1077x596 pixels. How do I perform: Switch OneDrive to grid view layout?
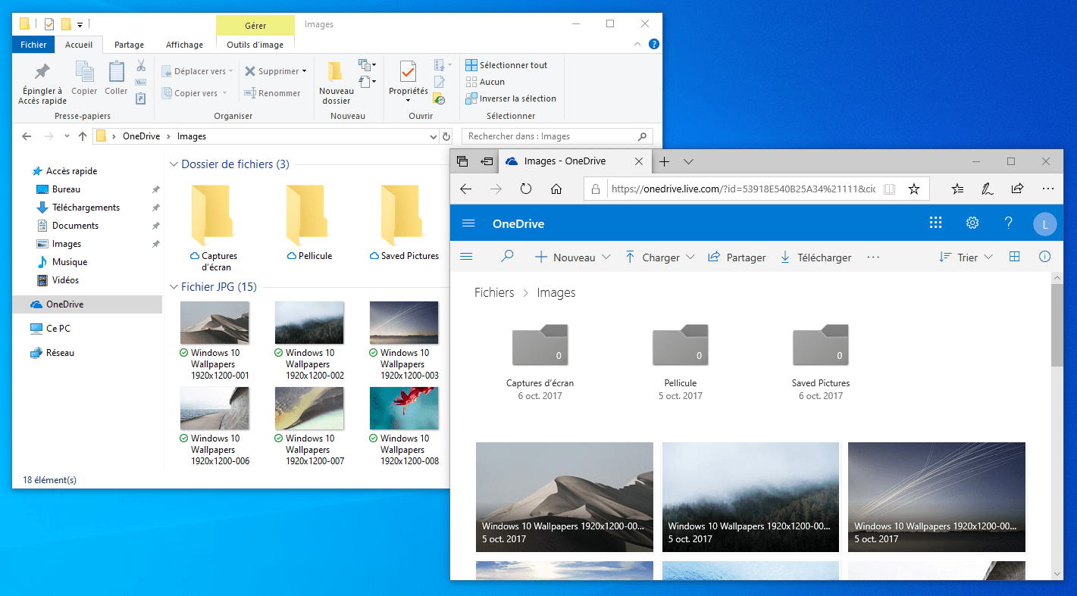click(1015, 257)
